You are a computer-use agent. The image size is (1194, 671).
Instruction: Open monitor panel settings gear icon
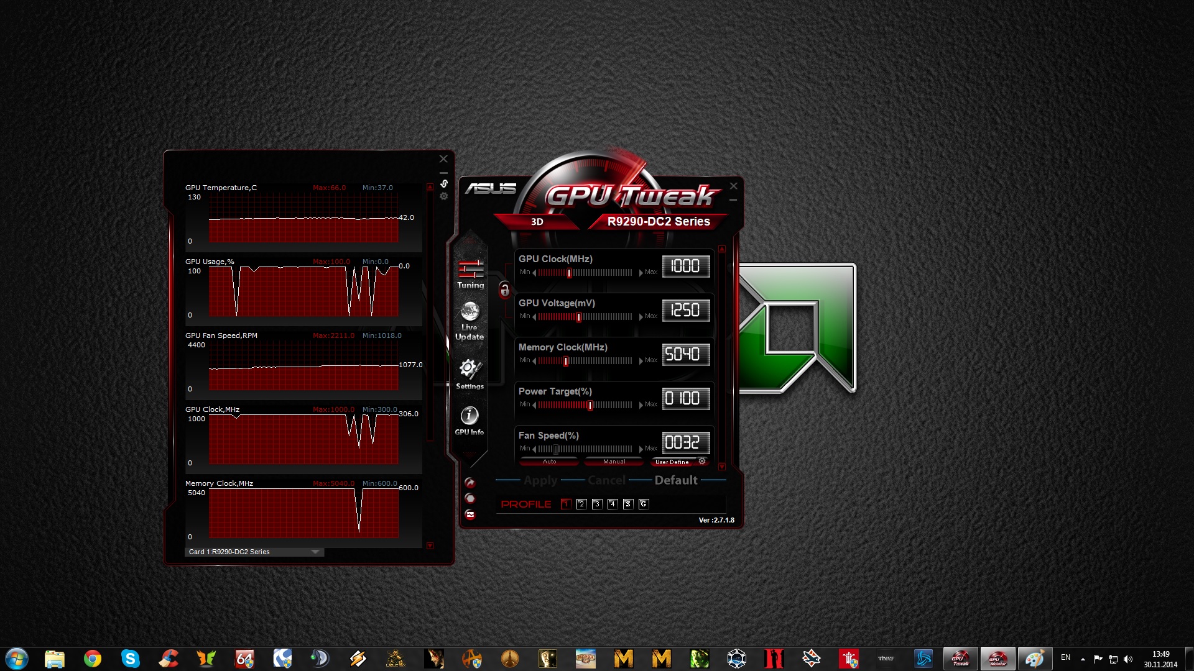pyautogui.click(x=443, y=196)
